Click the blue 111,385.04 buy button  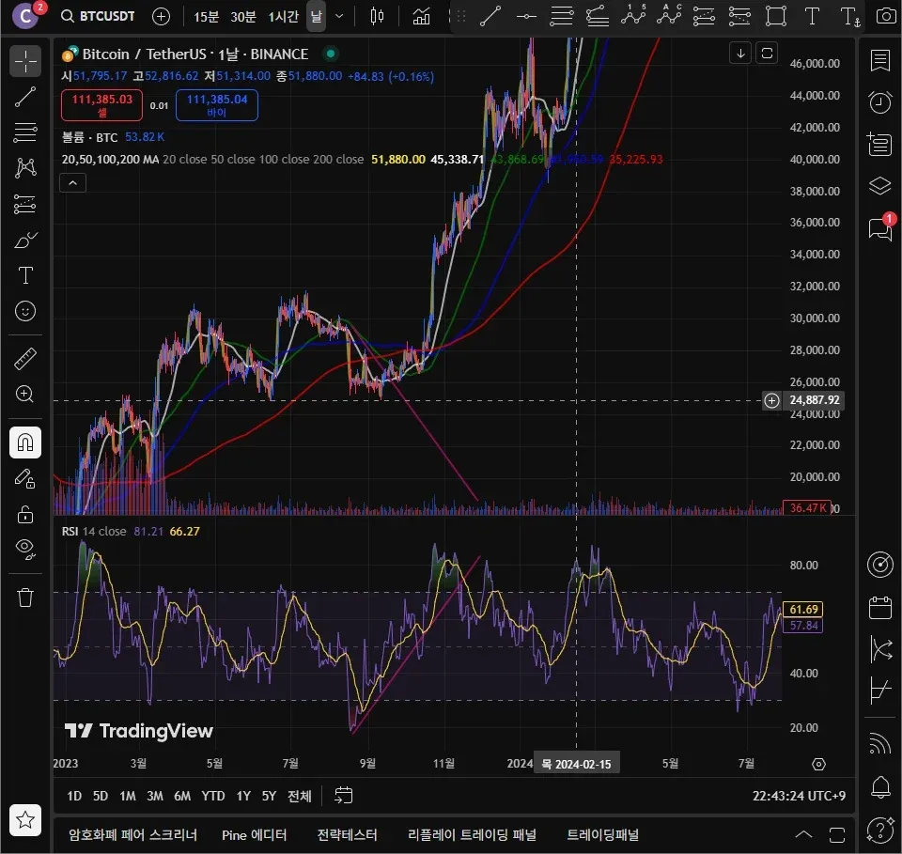click(x=217, y=105)
